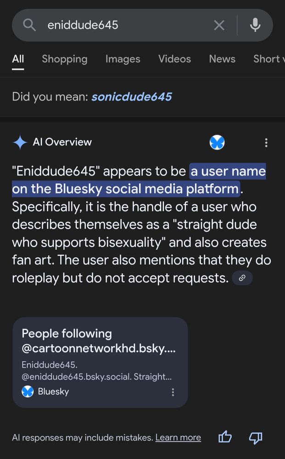Give thumbs down to AI response

tap(255, 437)
